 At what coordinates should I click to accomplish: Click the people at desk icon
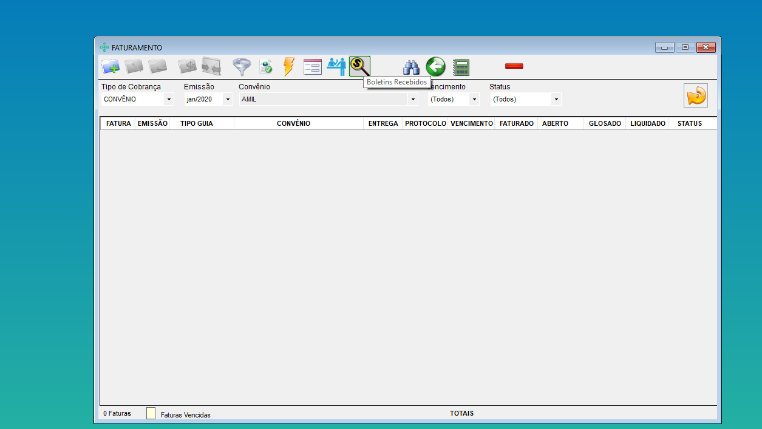336,66
